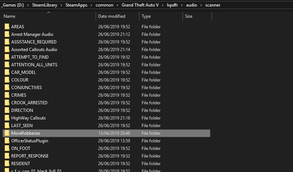
Task: Select the Assorted Callouts Audio folder icon
Action: point(7,50)
